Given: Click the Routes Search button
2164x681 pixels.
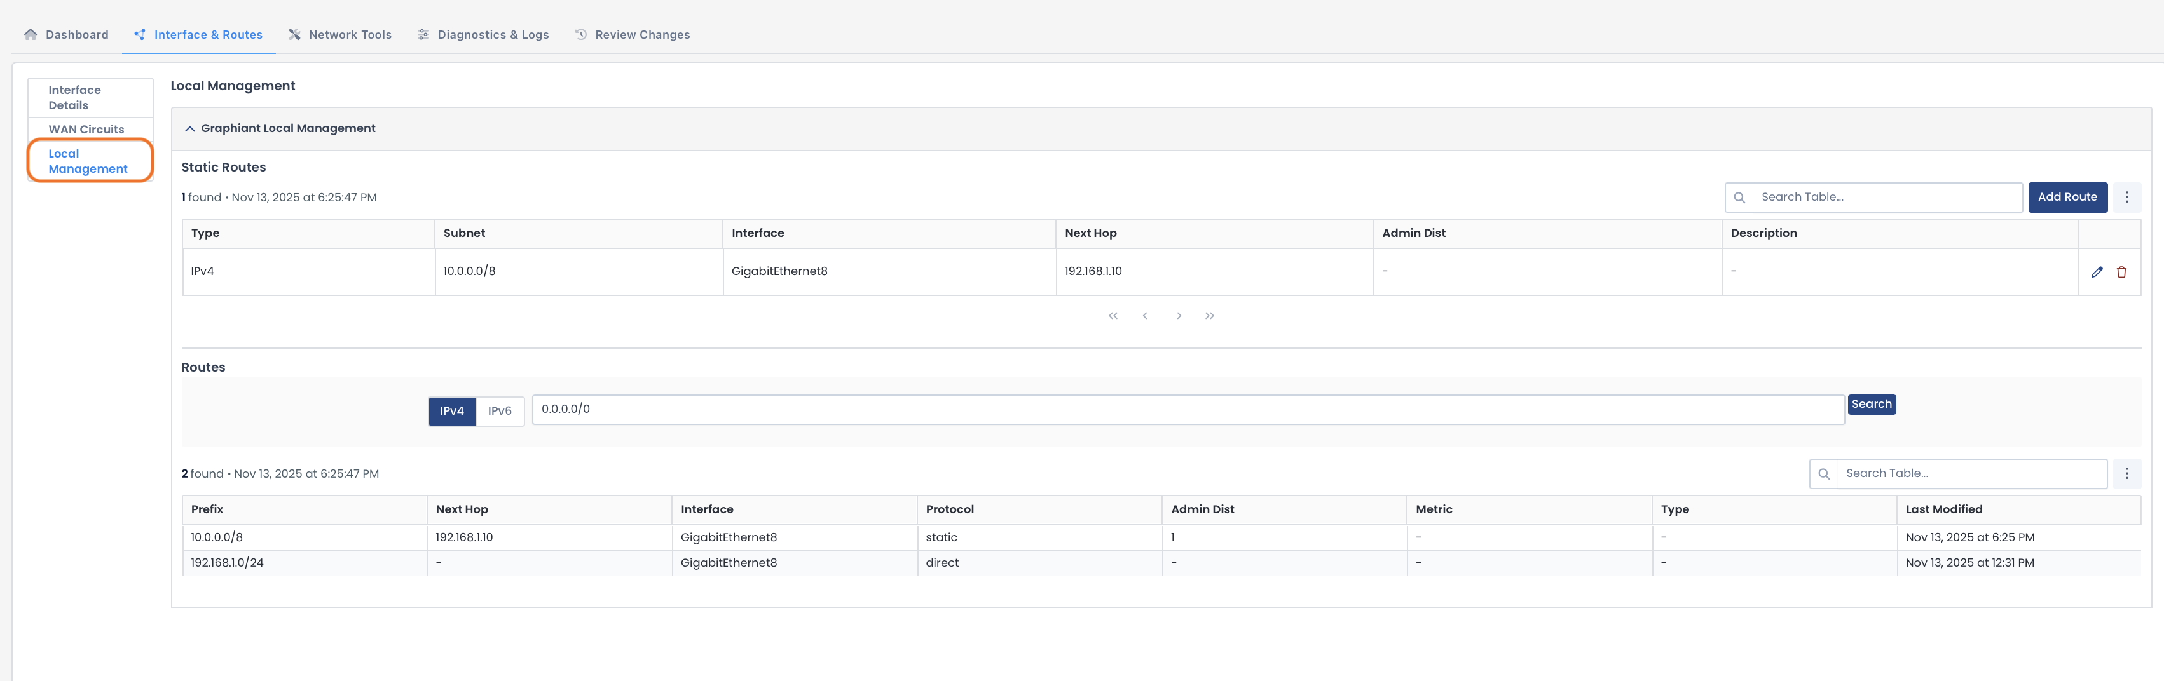Looking at the screenshot, I should (1872, 405).
